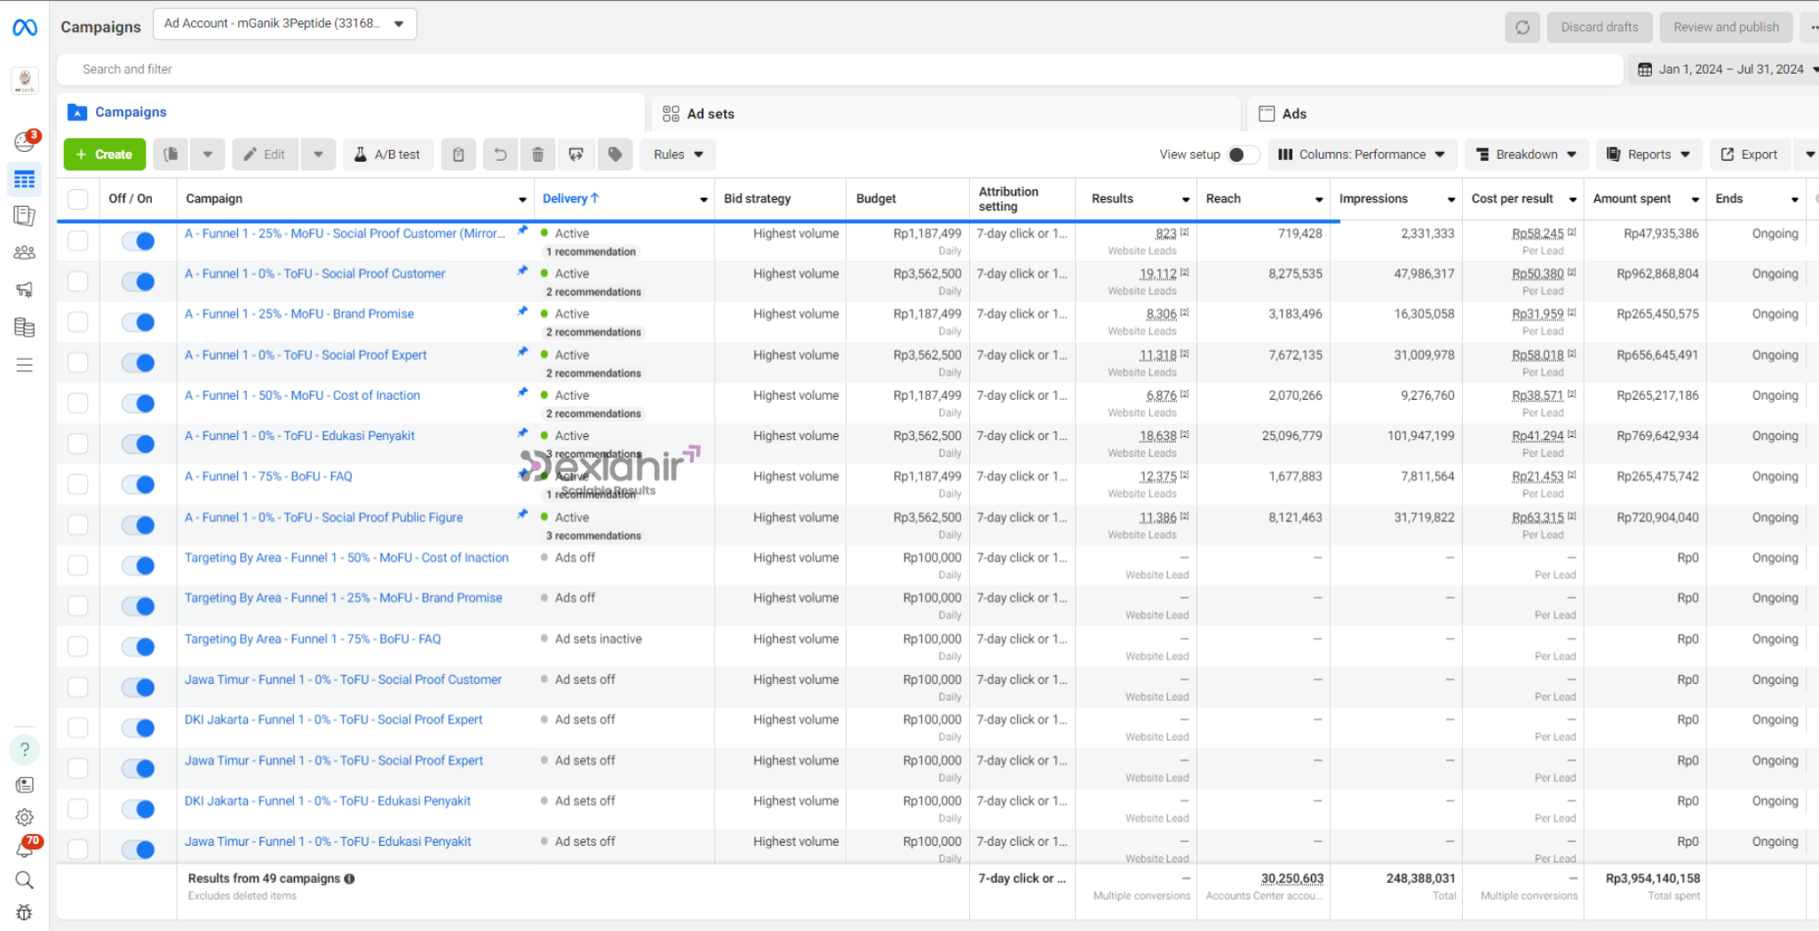Switch to the Ad sets tab
The width and height of the screenshot is (1819, 931).
coord(710,114)
